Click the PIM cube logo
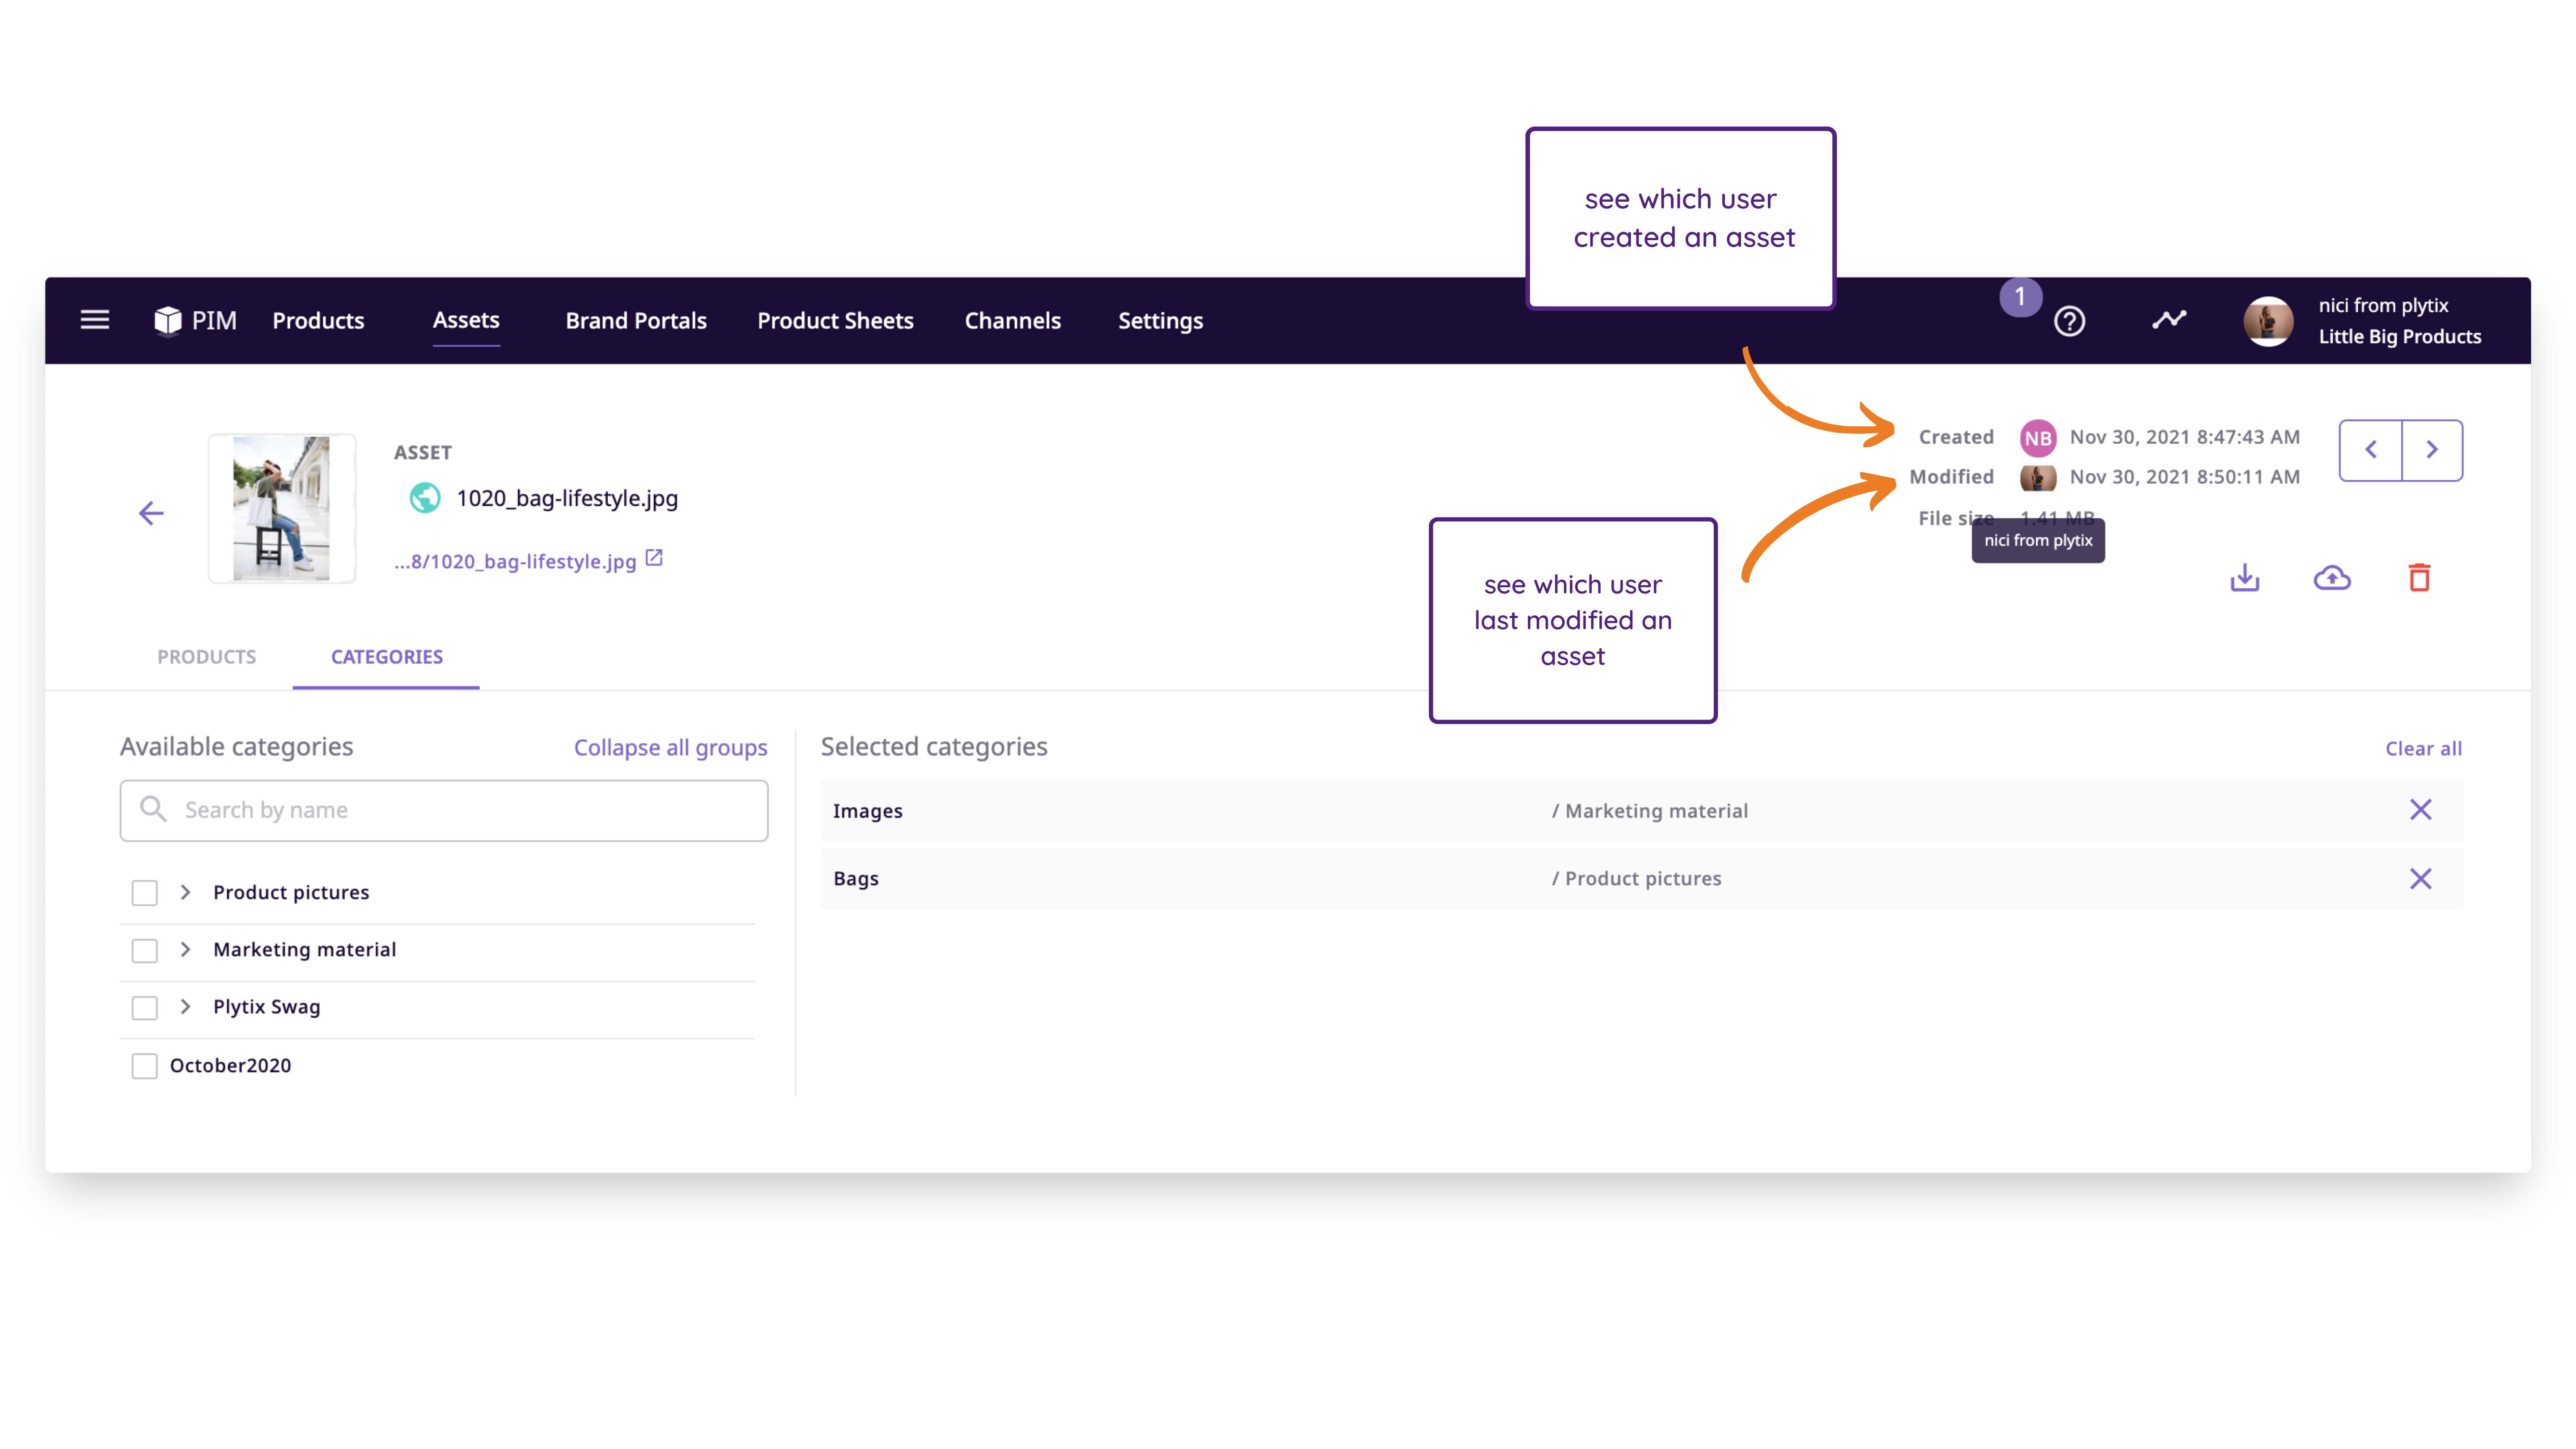Image resolution: width=2576 pixels, height=1449 pixels. [168, 320]
